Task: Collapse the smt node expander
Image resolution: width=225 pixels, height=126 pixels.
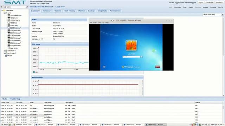Action: [4, 13]
